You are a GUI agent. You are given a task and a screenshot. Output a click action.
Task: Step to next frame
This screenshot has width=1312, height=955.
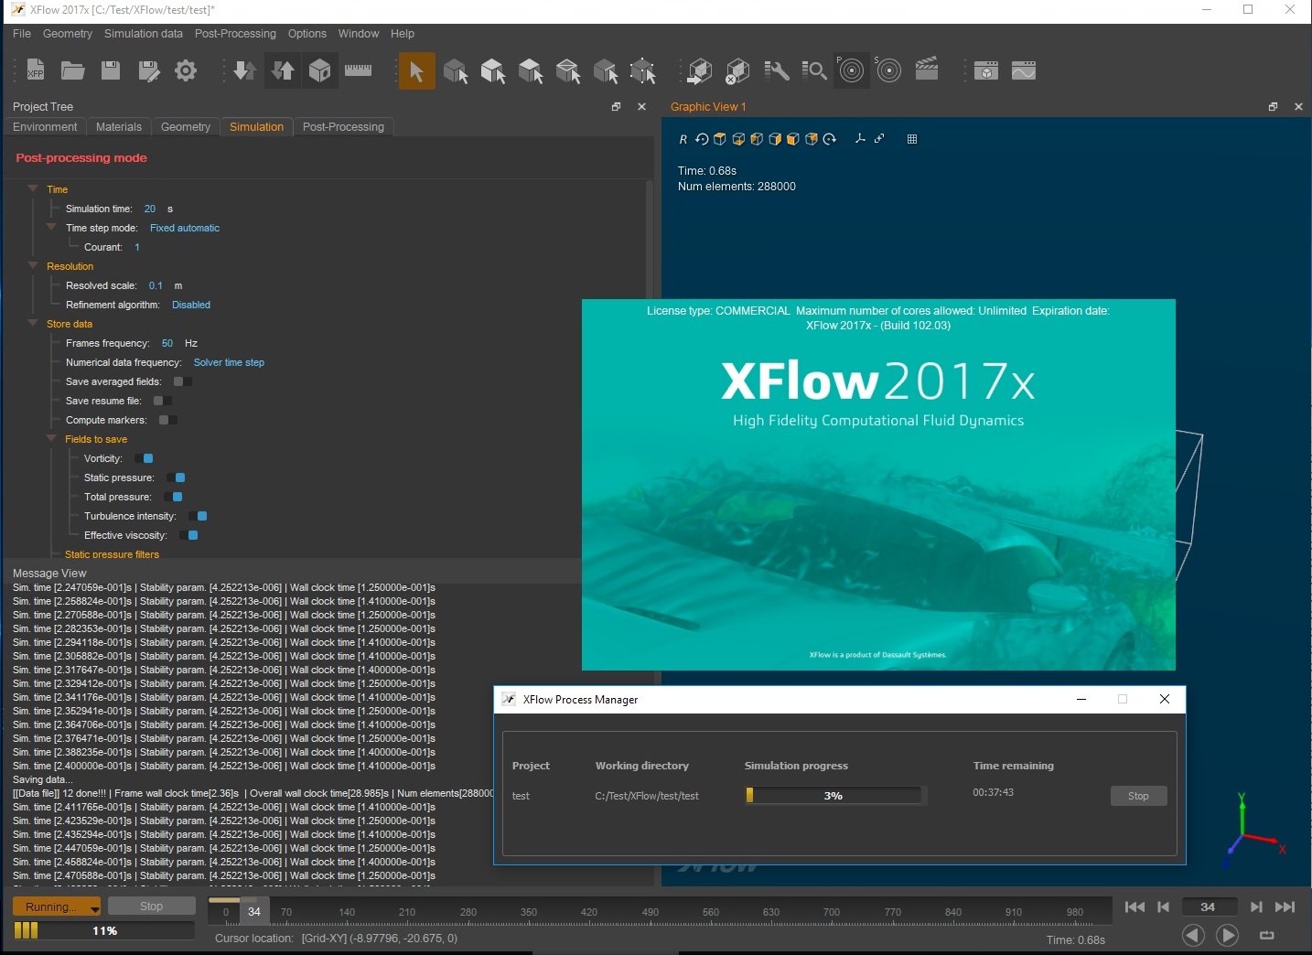[1256, 907]
